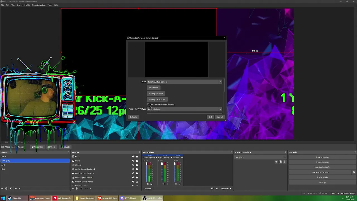Unlock the discord source
The width and height of the screenshot is (357, 201).
click(x=137, y=165)
